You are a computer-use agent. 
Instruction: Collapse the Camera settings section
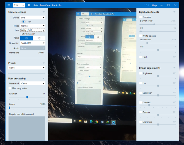[x=43, y=12]
